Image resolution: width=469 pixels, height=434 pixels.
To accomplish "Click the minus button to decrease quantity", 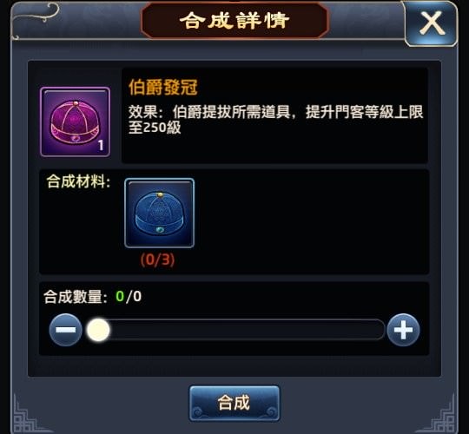I will [x=65, y=330].
